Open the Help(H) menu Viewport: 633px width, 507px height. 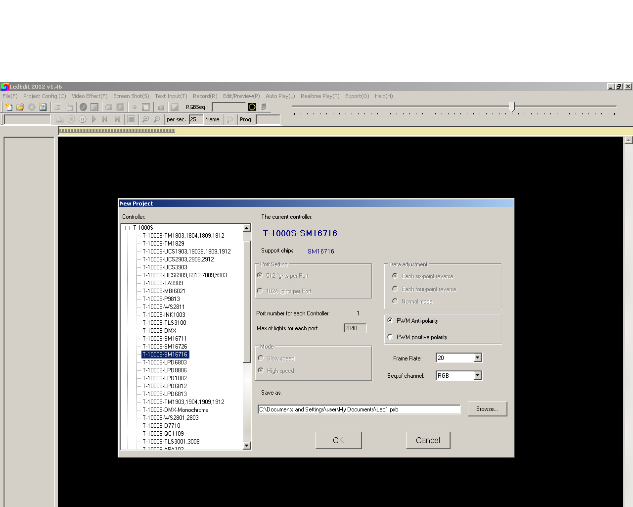coord(384,96)
